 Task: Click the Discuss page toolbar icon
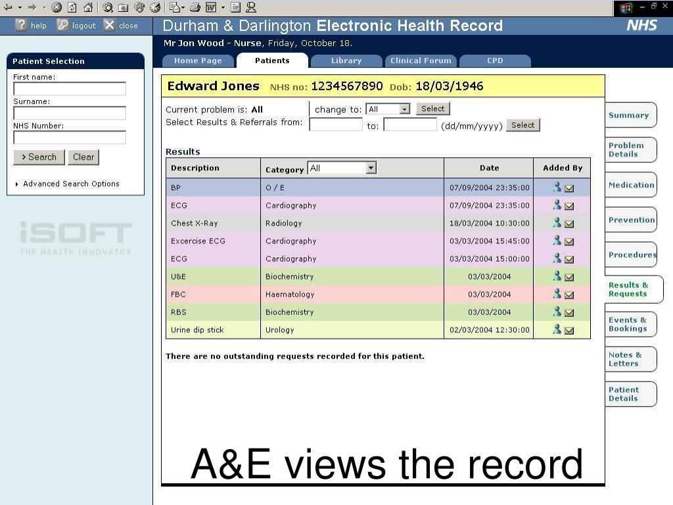tap(235, 7)
